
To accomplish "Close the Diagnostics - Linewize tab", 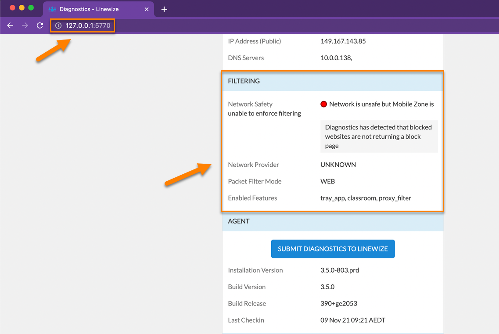I will pos(147,9).
